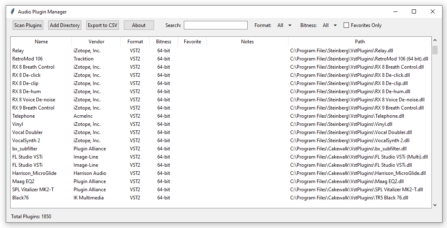Image resolution: width=447 pixels, height=228 pixels.
Task: Select the RX 9 Breath Control row
Action: (221, 108)
